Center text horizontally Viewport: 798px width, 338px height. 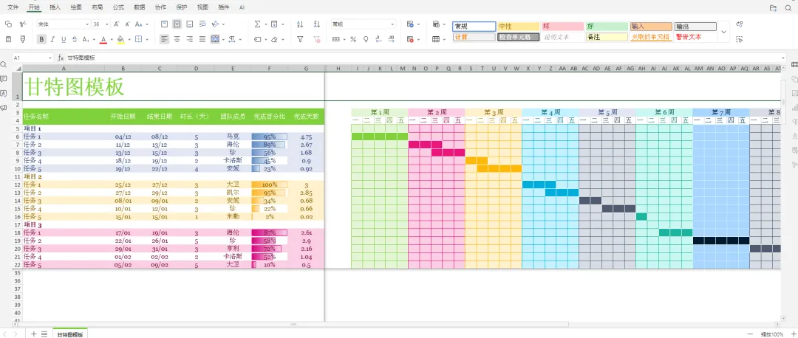coord(177,39)
